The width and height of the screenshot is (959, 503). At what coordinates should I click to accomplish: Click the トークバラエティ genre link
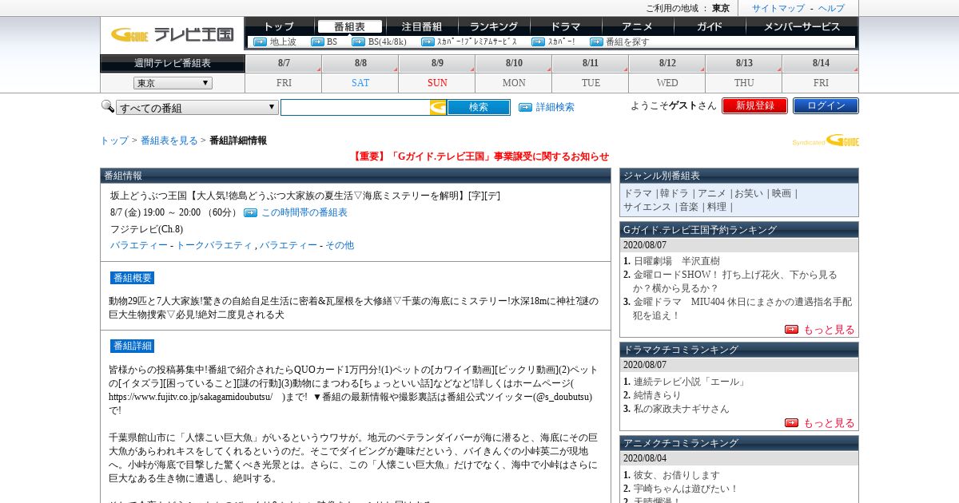(214, 245)
